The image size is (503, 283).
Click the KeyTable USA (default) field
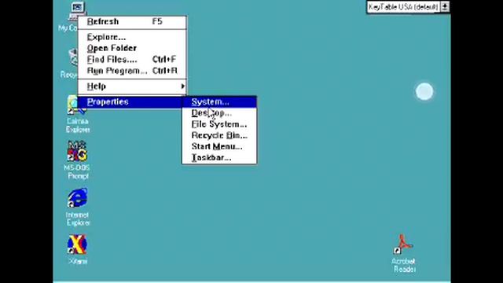point(403,7)
